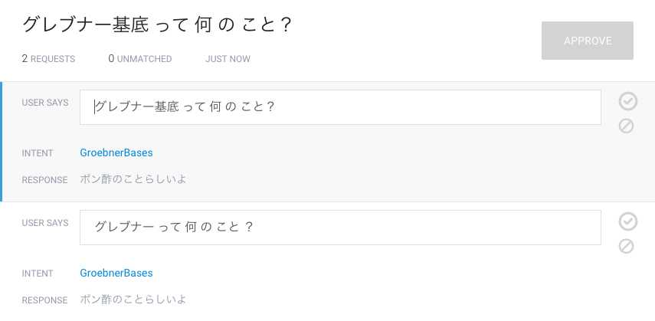This screenshot has width=655, height=321.
Task: Select the first ポン酢のことらしいよ response text
Action: pos(133,179)
